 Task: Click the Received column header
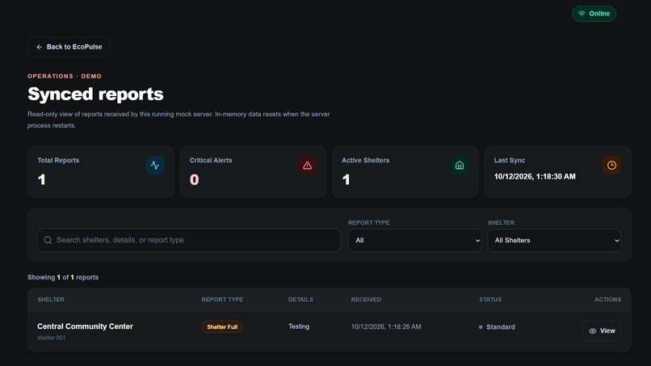coord(366,300)
